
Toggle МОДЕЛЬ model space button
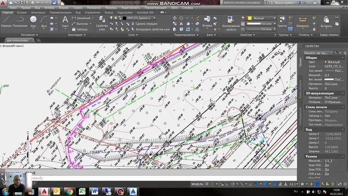tap(197, 184)
